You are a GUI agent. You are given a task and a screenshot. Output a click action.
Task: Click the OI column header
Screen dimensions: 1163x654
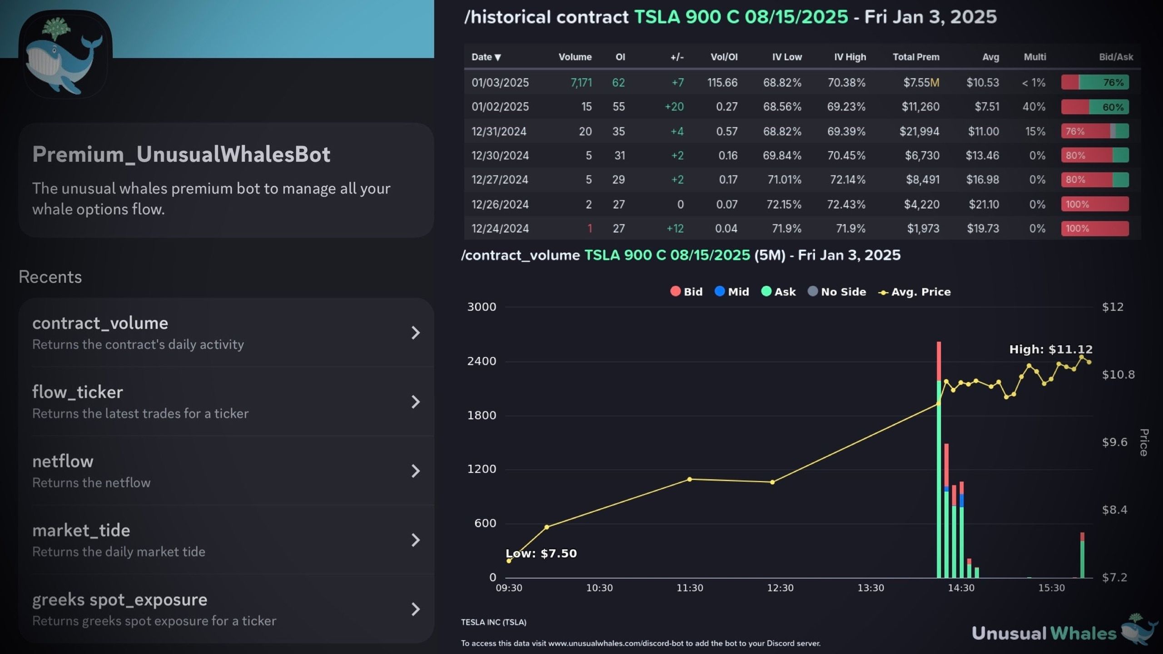(x=620, y=57)
